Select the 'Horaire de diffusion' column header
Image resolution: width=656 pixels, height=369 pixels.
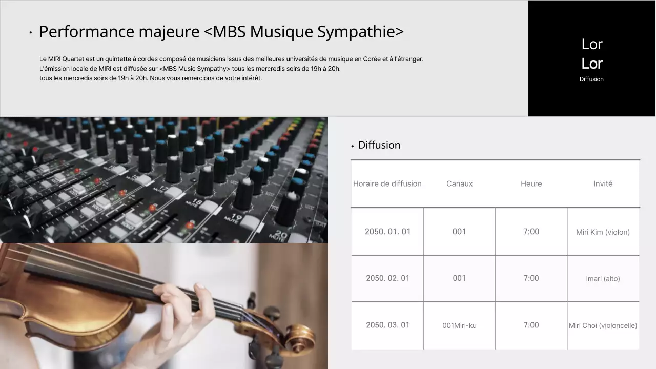point(387,183)
